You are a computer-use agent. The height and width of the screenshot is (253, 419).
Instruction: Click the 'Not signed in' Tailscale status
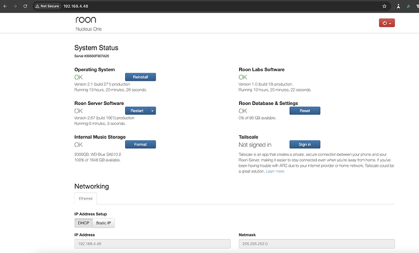click(255, 145)
